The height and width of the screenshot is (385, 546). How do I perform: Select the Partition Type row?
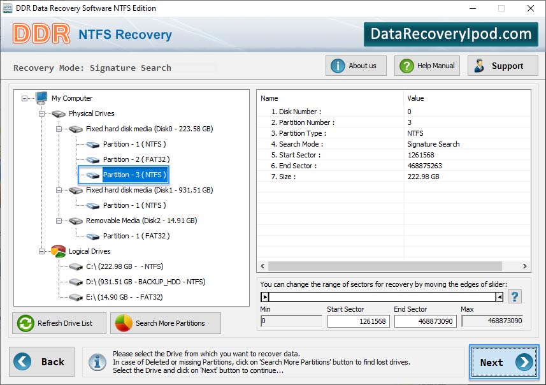[394, 133]
